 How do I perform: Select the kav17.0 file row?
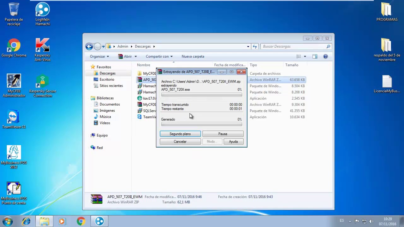click(x=221, y=98)
